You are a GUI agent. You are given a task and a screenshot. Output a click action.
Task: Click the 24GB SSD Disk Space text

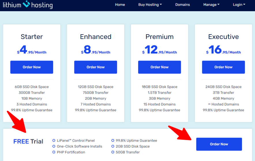(x=224, y=87)
